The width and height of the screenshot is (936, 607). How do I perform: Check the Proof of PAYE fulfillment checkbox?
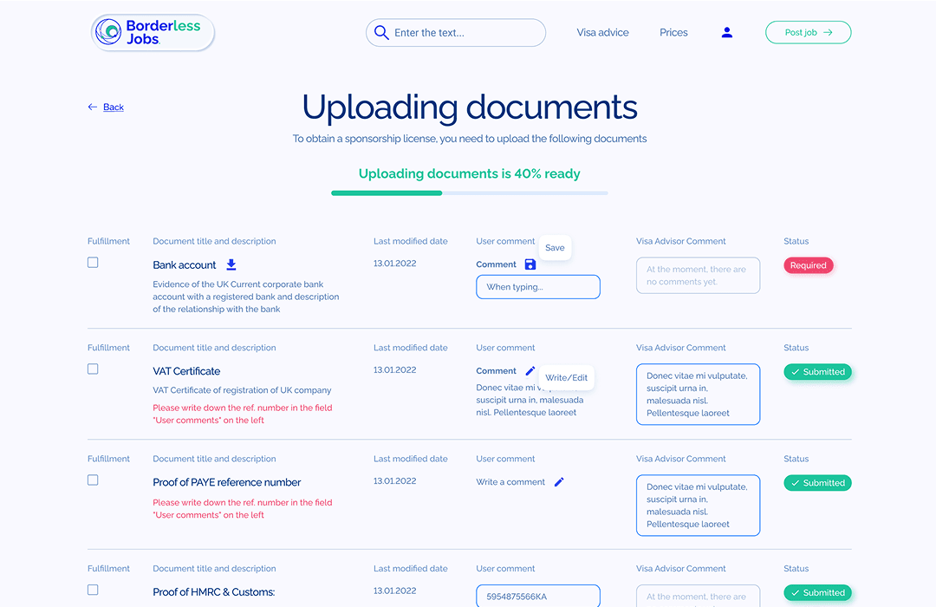pyautogui.click(x=92, y=480)
